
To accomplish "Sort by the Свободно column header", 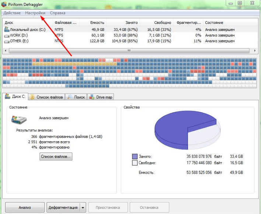I will pos(156,22).
